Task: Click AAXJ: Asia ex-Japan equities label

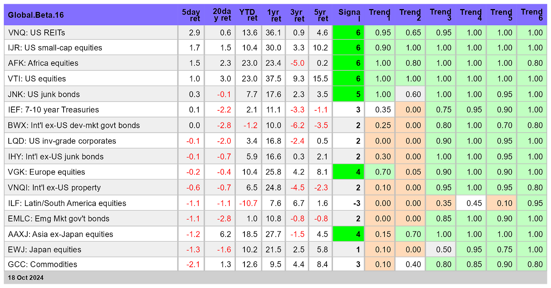Action: pos(61,234)
